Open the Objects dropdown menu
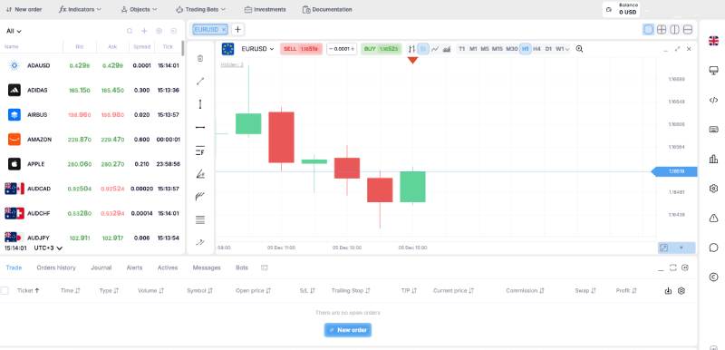725x350 pixels. 139,9
